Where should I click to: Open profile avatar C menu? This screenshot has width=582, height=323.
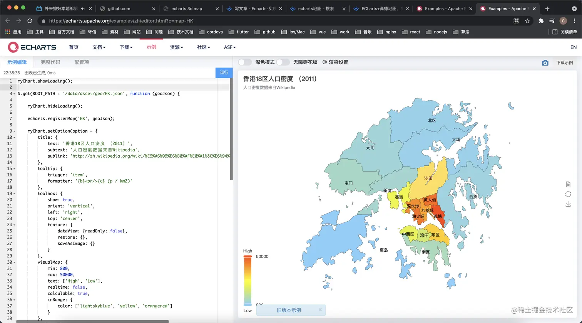click(563, 21)
